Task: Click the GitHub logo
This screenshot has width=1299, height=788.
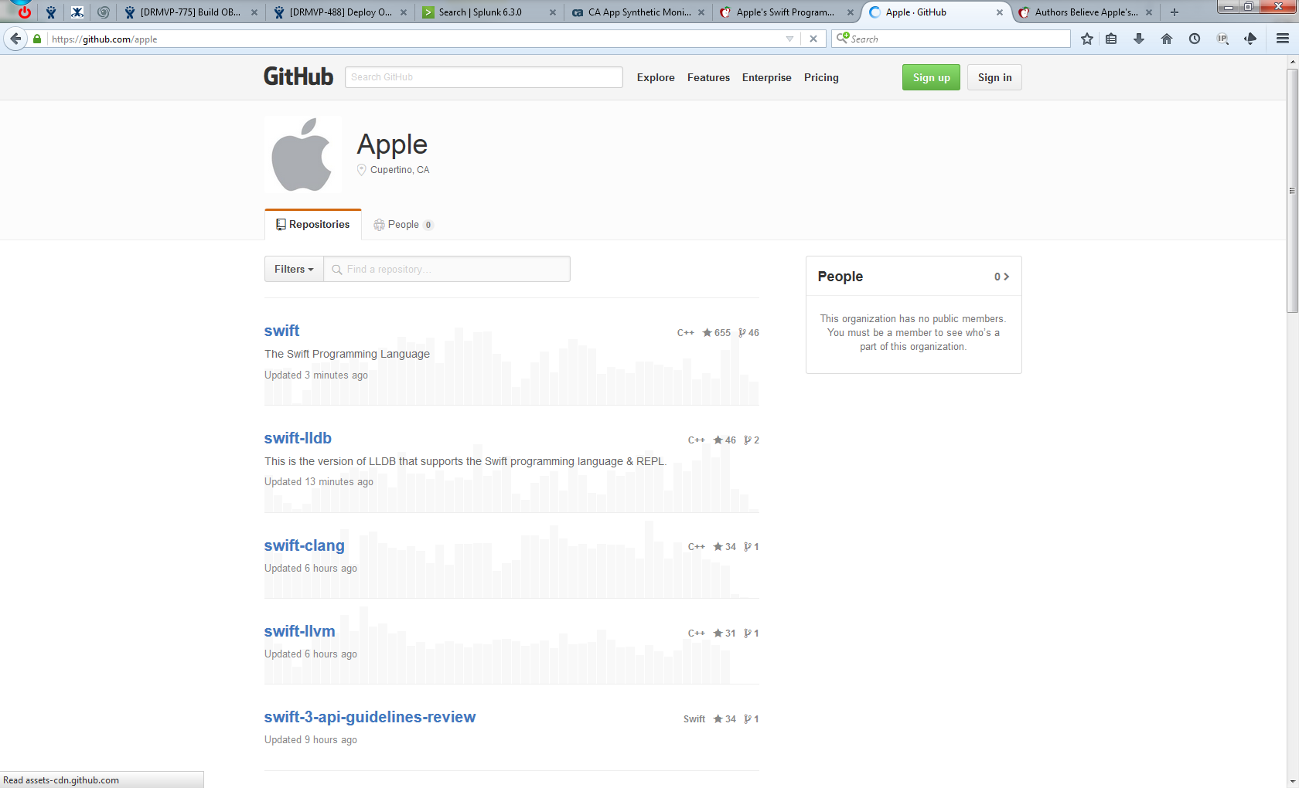Action: coord(298,76)
